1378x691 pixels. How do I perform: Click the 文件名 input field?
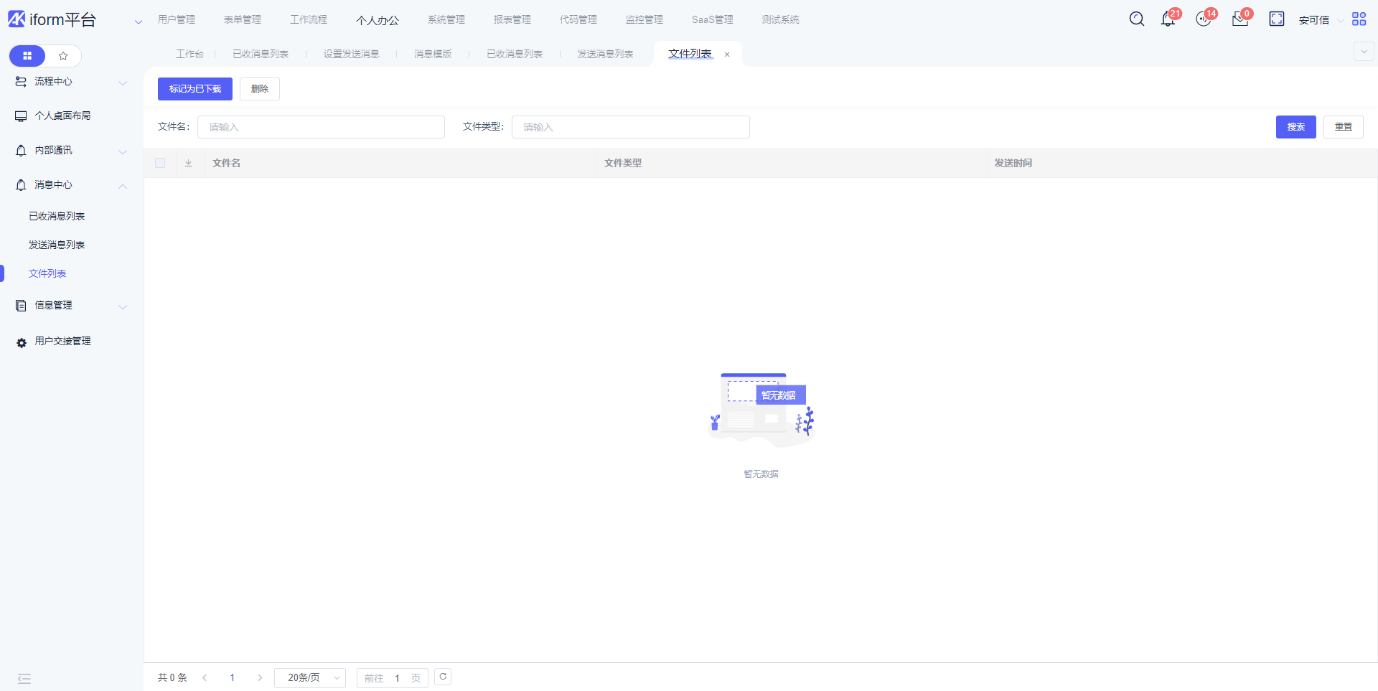[x=321, y=127]
